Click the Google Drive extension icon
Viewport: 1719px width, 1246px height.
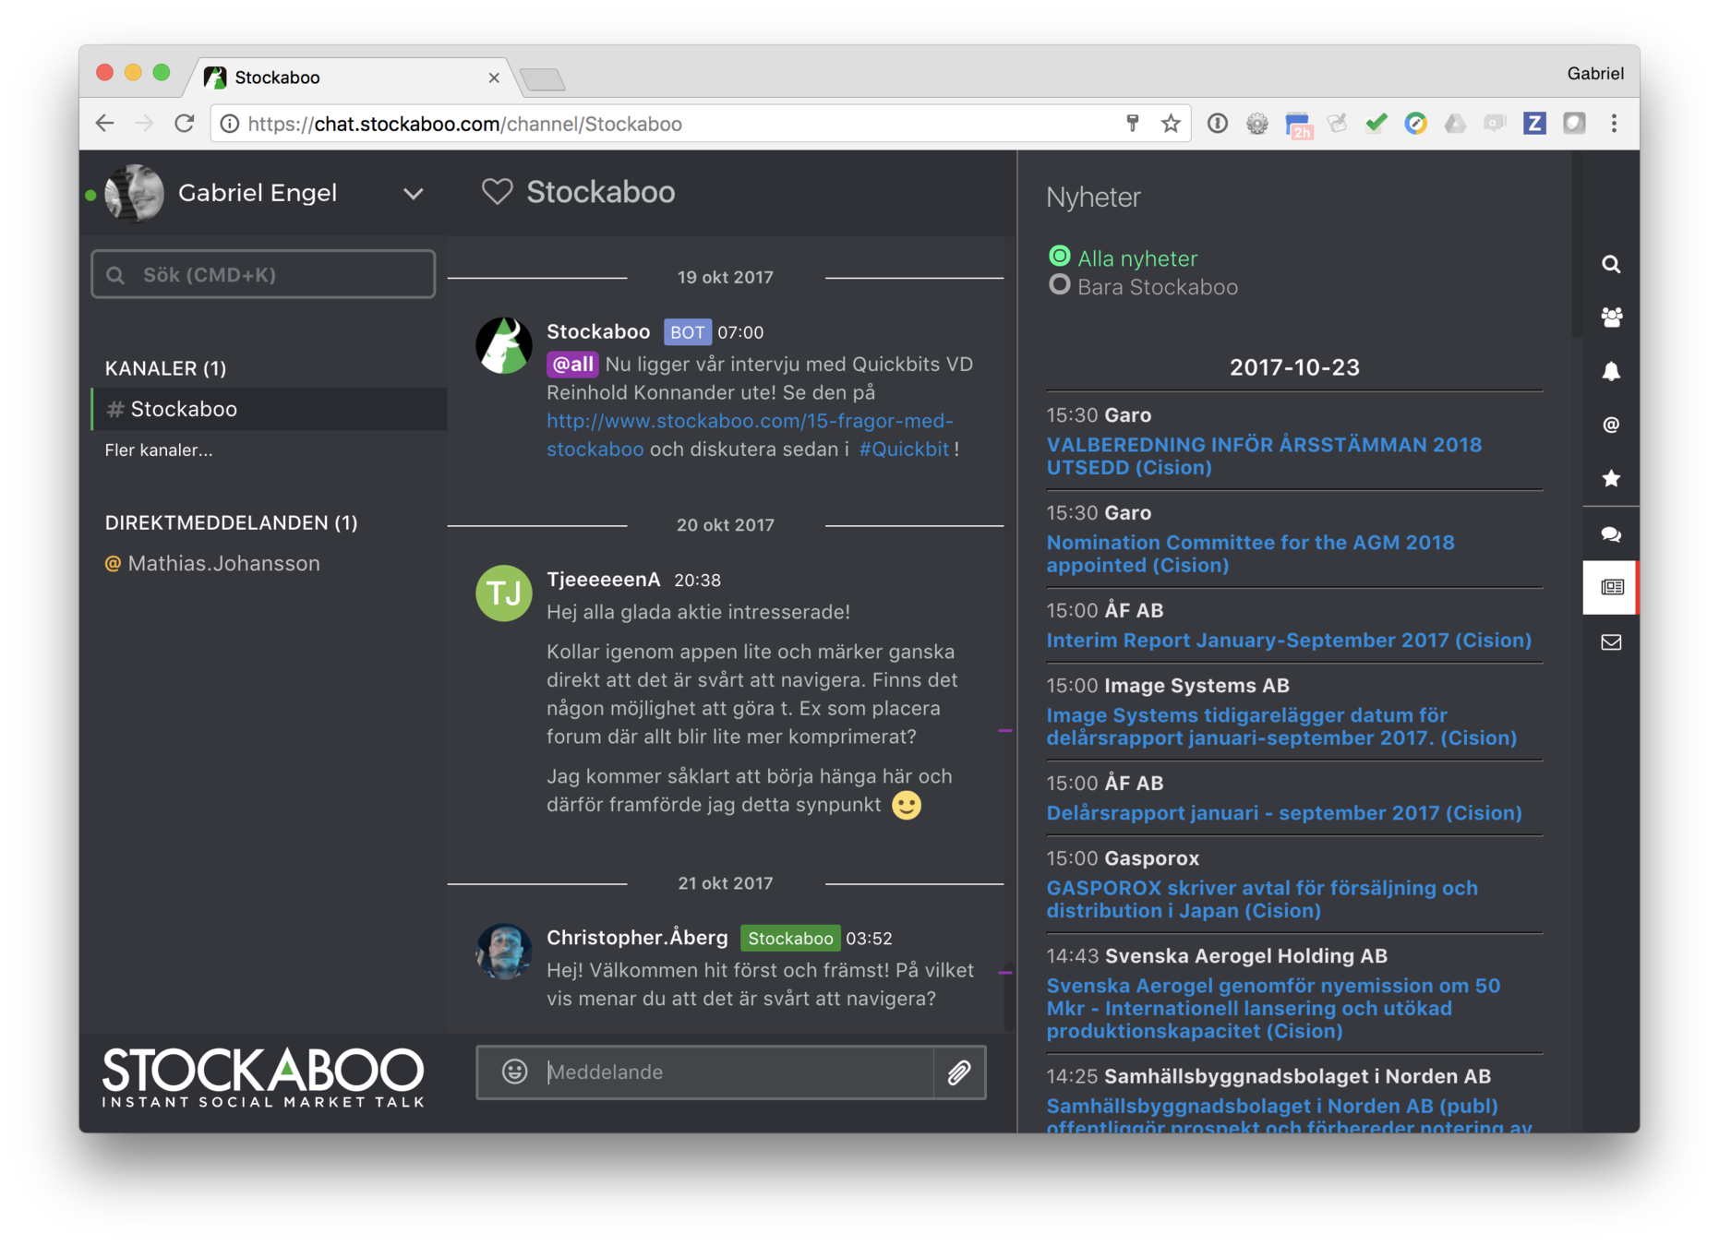1455,123
